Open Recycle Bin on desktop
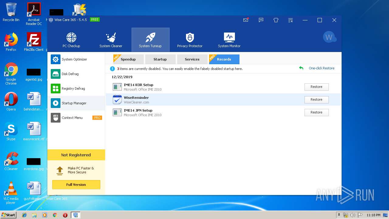The image size is (389, 219). pyautogui.click(x=11, y=12)
